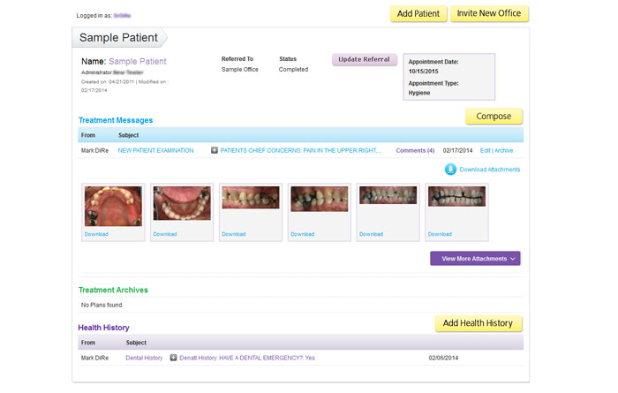The height and width of the screenshot is (393, 618).
Task: Expand the Dental History plus icon
Action: 173,358
